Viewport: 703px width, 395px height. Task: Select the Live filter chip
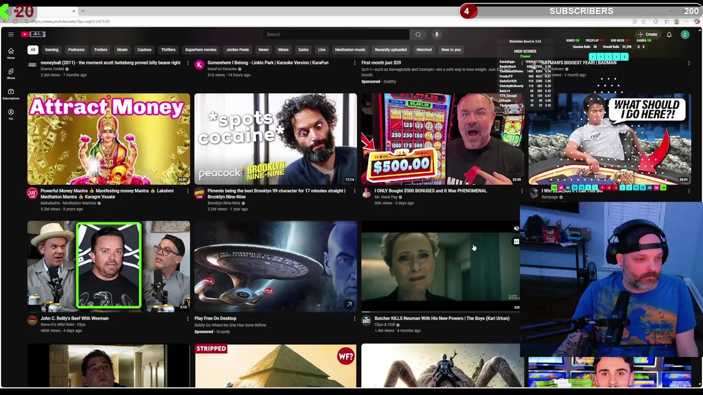tap(322, 50)
